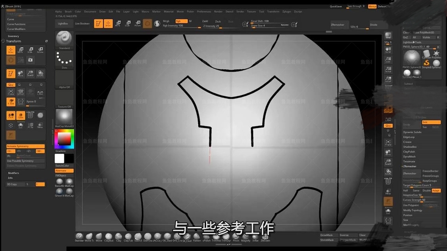
Task: Expand the DynaMesh section
Action: click(x=409, y=156)
